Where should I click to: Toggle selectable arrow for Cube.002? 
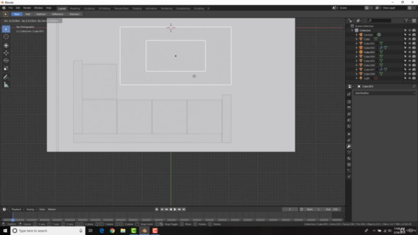click(405, 48)
